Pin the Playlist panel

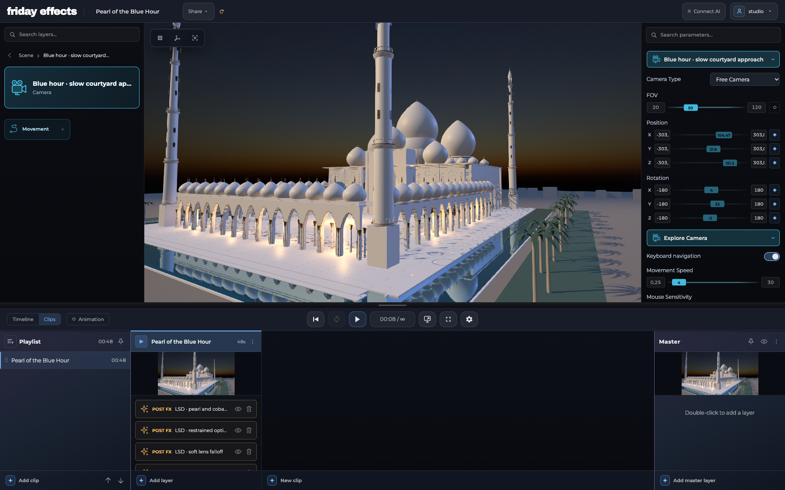coord(121,341)
